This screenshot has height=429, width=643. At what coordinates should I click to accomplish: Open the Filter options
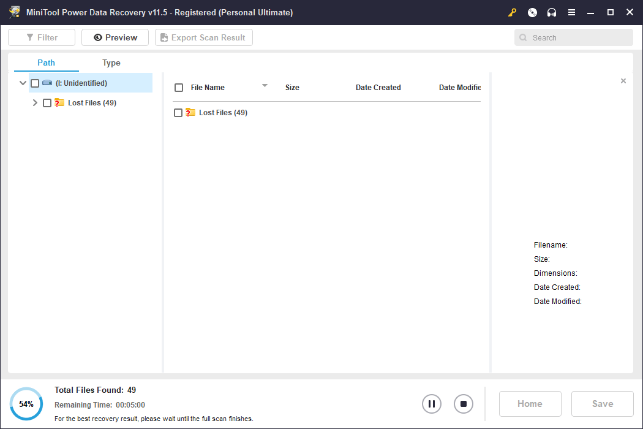click(42, 37)
